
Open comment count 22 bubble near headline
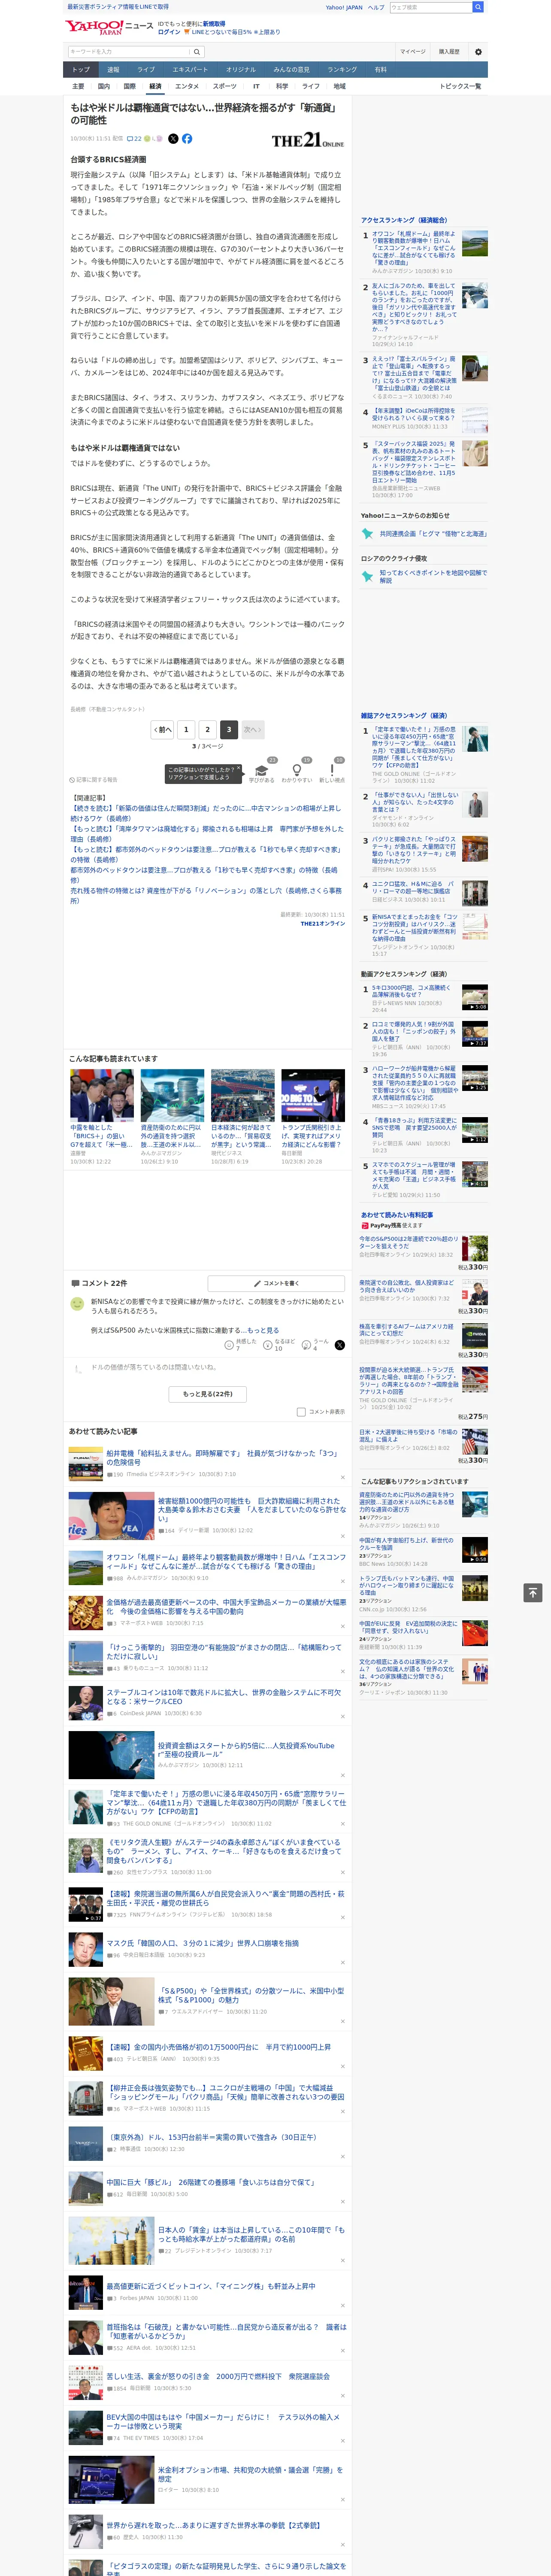coord(134,139)
